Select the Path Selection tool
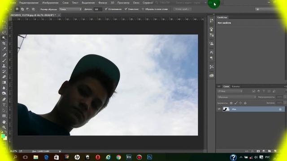287x161 pixels. 4,110
